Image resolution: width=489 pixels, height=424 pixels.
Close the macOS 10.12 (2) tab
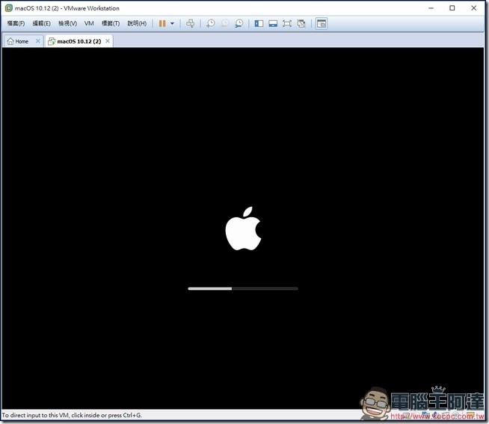(x=108, y=41)
